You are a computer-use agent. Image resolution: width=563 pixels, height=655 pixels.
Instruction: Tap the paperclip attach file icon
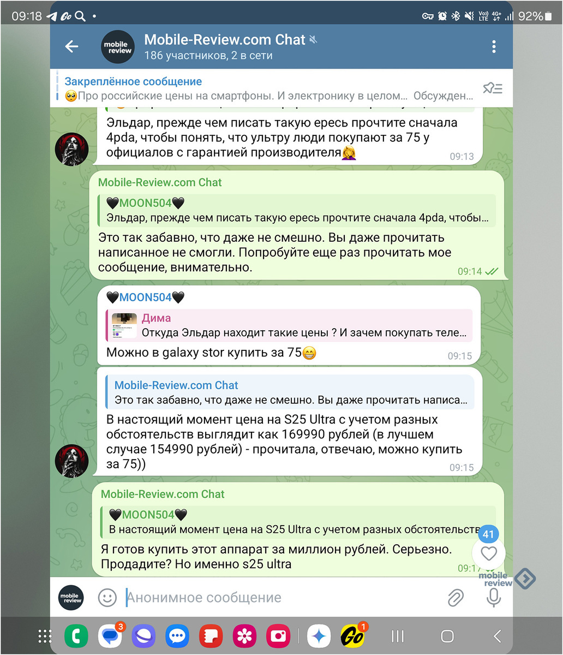(455, 598)
